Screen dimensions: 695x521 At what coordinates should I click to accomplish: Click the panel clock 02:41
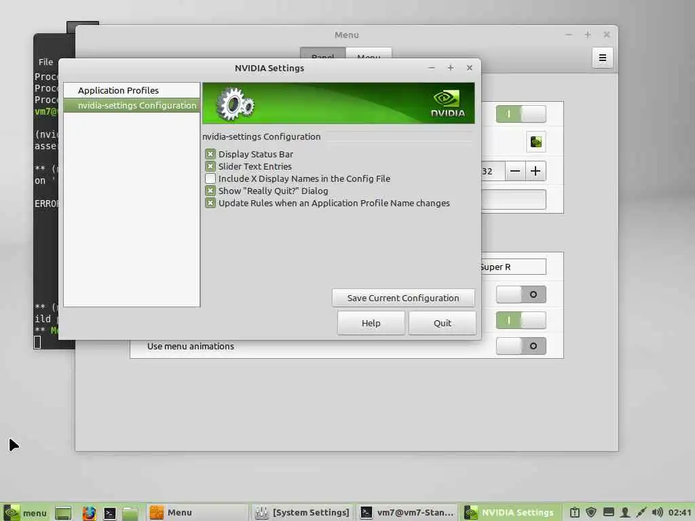(679, 513)
